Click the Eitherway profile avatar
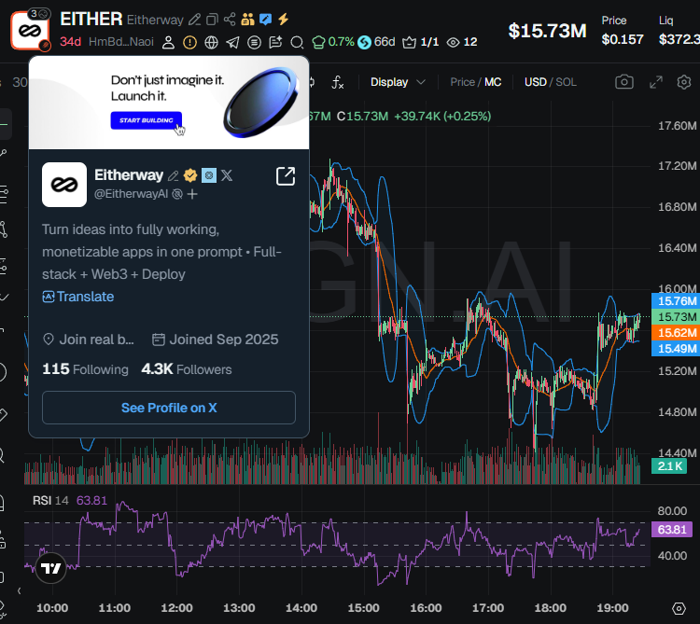Viewport: 700px width, 624px height. click(x=64, y=185)
